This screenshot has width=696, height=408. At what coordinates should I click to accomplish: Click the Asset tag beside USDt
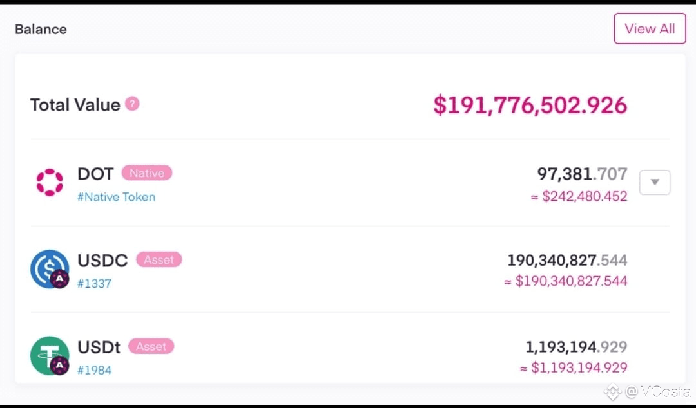point(151,346)
